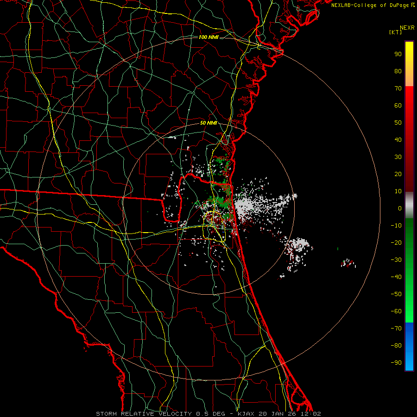Click the blue segment of the color bar

click(409, 346)
